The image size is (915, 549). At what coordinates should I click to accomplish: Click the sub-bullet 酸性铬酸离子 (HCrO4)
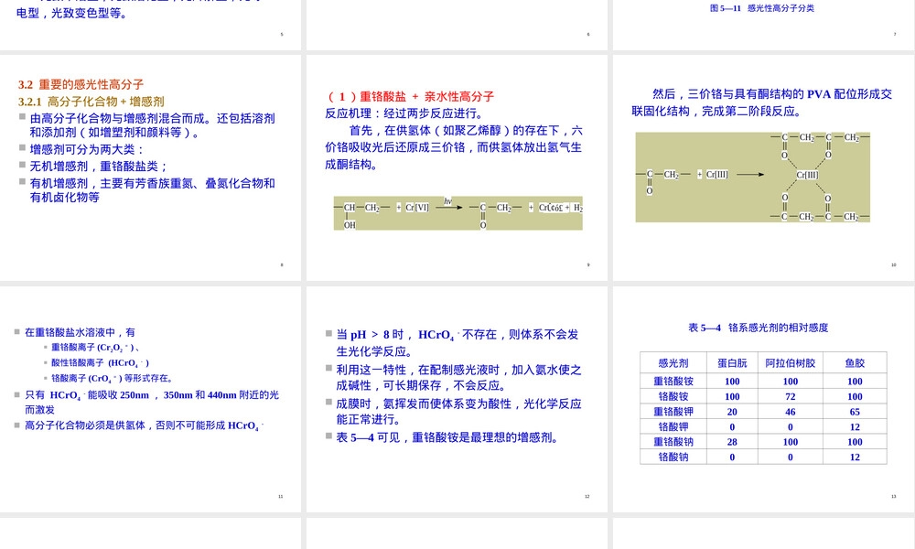[100, 363]
